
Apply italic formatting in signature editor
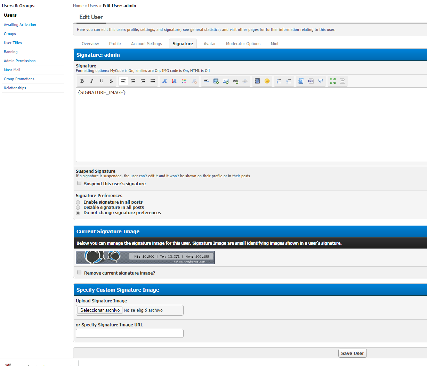click(x=92, y=81)
